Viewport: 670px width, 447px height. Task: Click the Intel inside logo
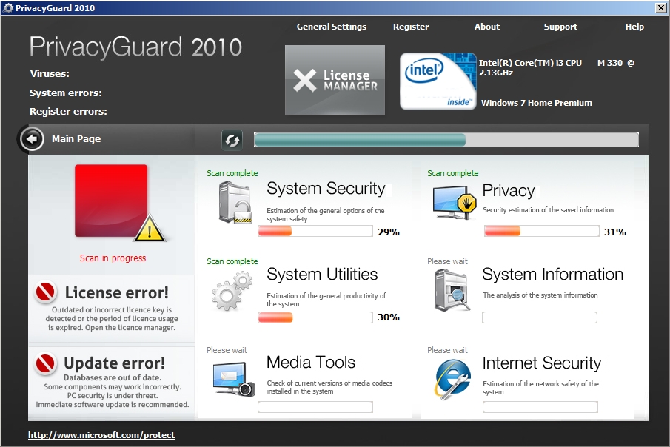[x=438, y=81]
